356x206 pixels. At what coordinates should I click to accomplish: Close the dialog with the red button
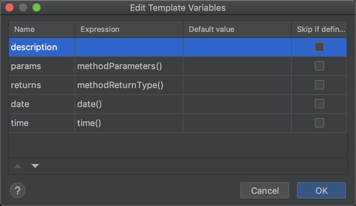9,7
